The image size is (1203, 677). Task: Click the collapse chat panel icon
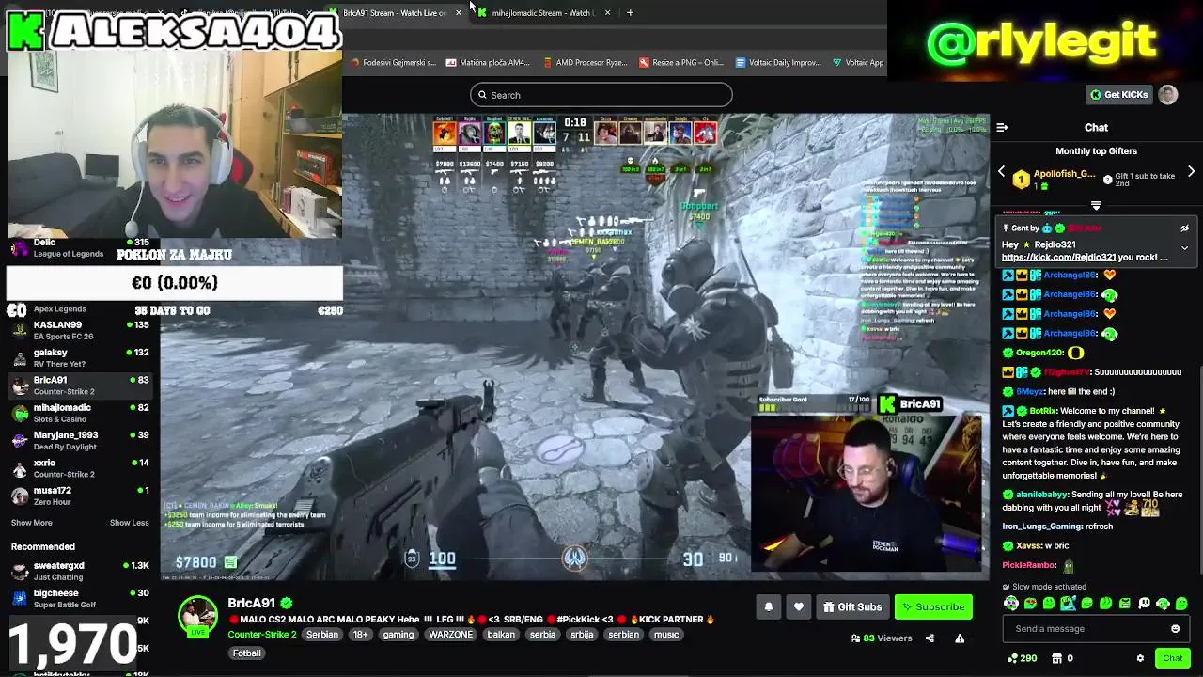tap(1002, 128)
